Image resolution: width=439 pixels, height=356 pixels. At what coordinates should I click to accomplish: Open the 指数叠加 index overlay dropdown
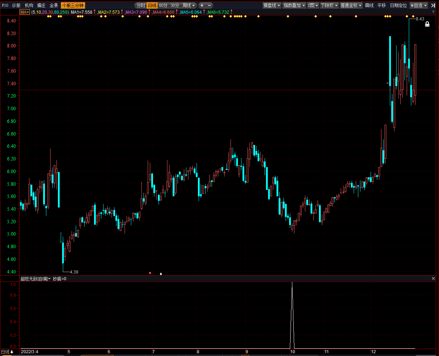[x=294, y=6]
